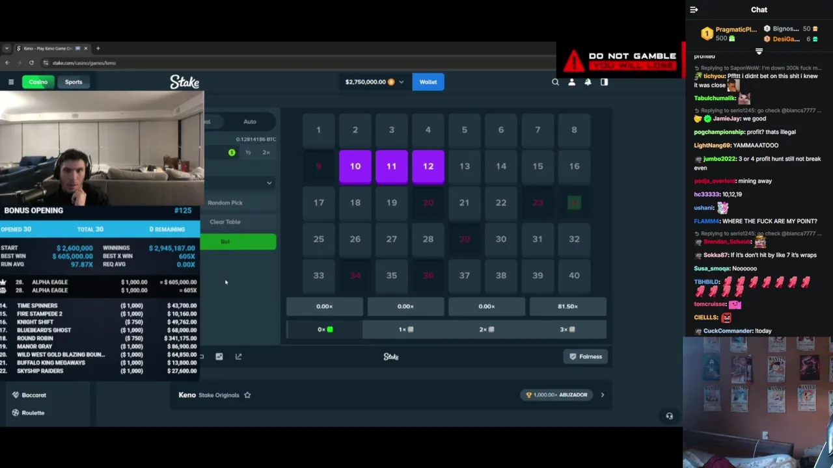Open the Wallet
The image size is (833, 468).
point(428,82)
